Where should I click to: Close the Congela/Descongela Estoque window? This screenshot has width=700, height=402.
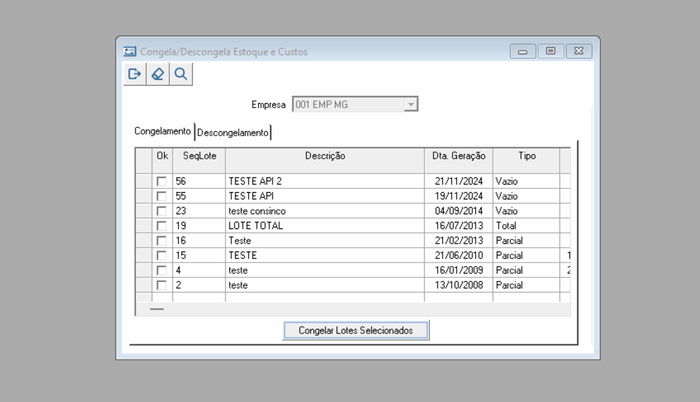[x=578, y=51]
